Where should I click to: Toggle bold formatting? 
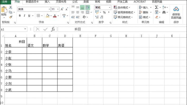(20, 16)
